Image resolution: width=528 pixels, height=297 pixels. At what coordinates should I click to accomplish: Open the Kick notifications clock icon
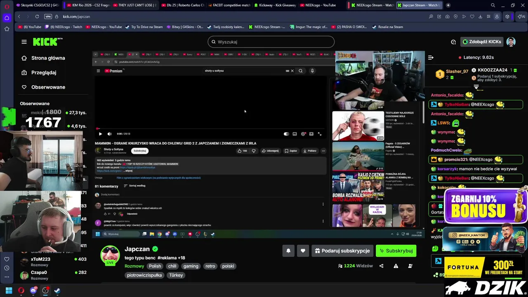[453, 42]
